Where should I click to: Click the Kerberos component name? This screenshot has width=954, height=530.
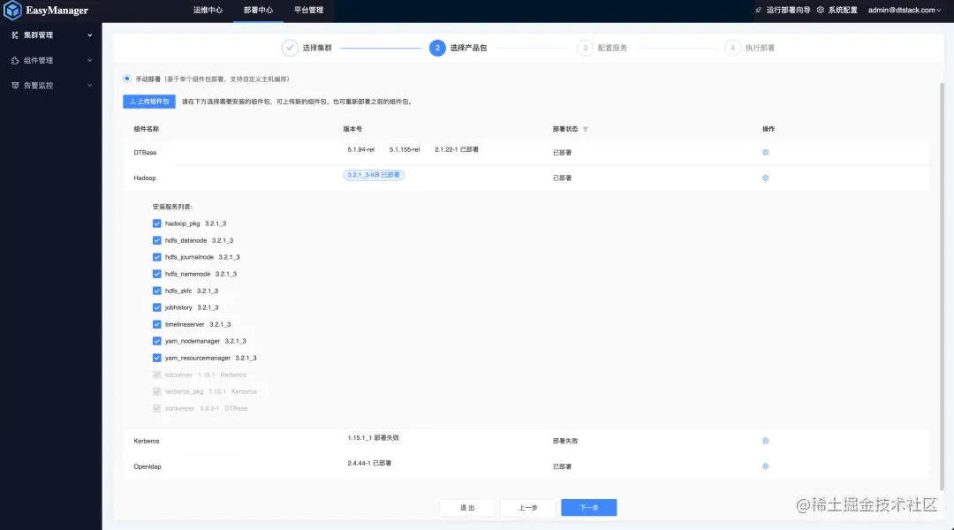point(147,441)
